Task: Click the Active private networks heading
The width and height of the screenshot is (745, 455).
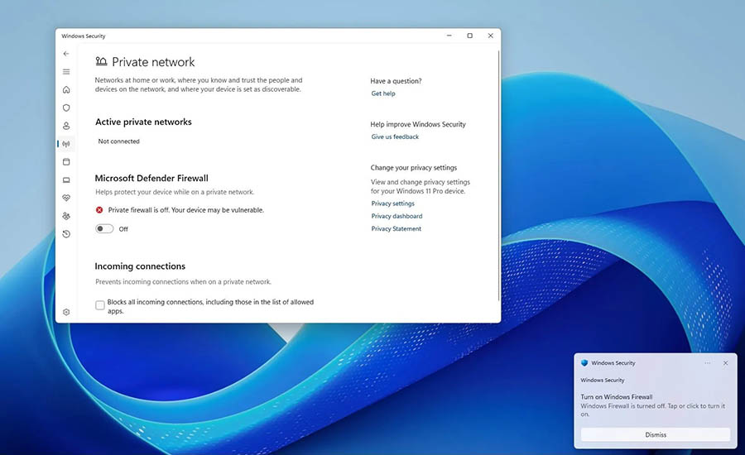Action: 143,122
